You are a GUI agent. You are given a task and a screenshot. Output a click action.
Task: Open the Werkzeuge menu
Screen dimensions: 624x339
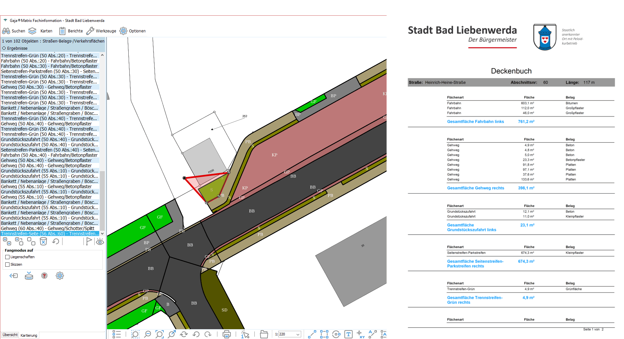click(x=101, y=31)
